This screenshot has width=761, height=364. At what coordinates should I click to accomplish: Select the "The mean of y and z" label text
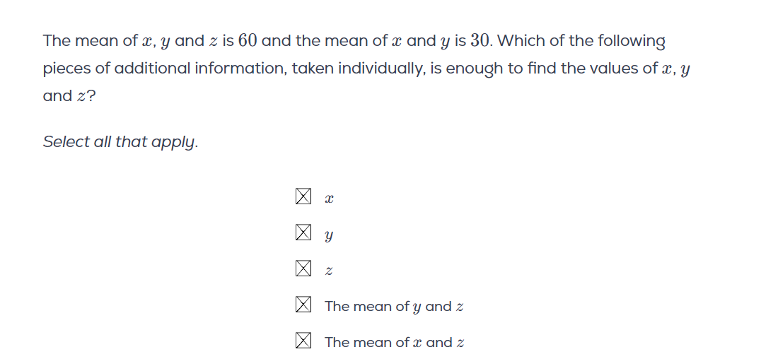click(394, 307)
